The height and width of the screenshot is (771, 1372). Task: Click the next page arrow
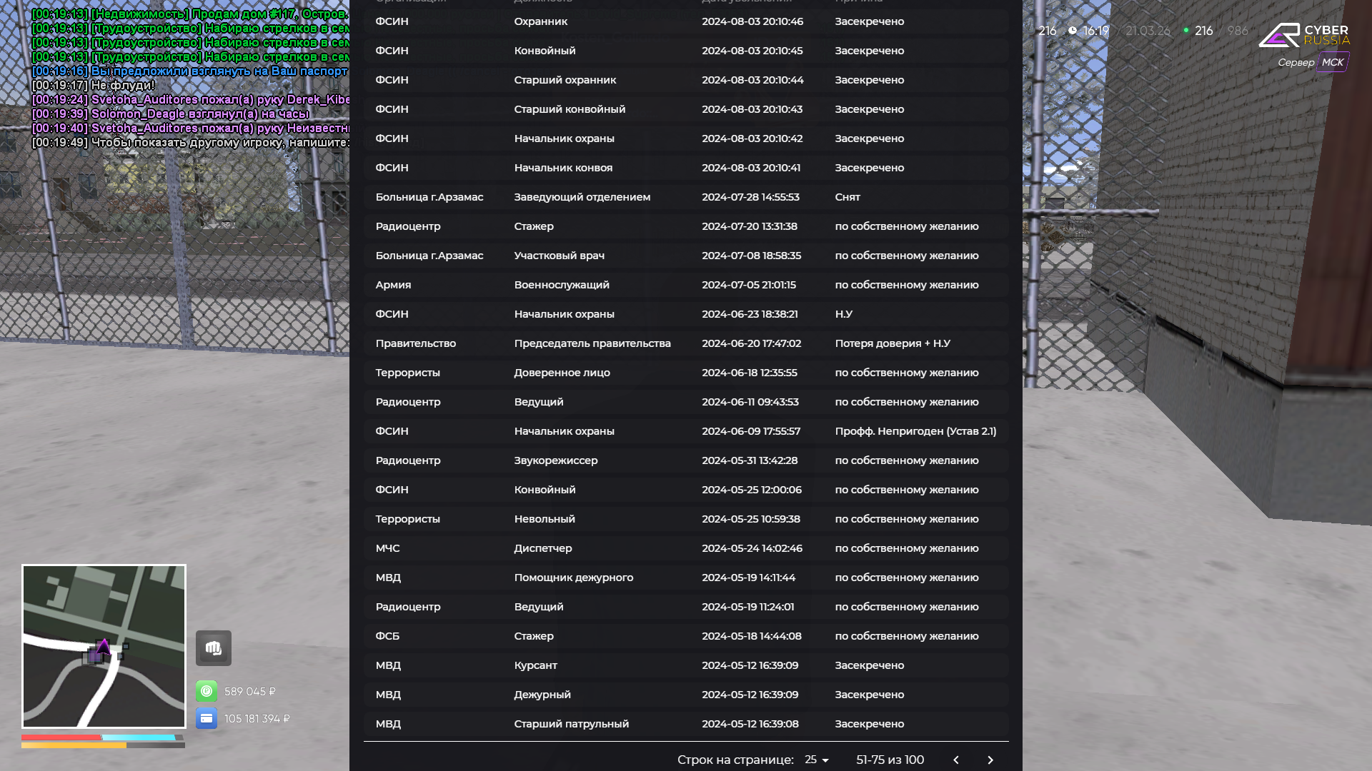[x=990, y=760]
